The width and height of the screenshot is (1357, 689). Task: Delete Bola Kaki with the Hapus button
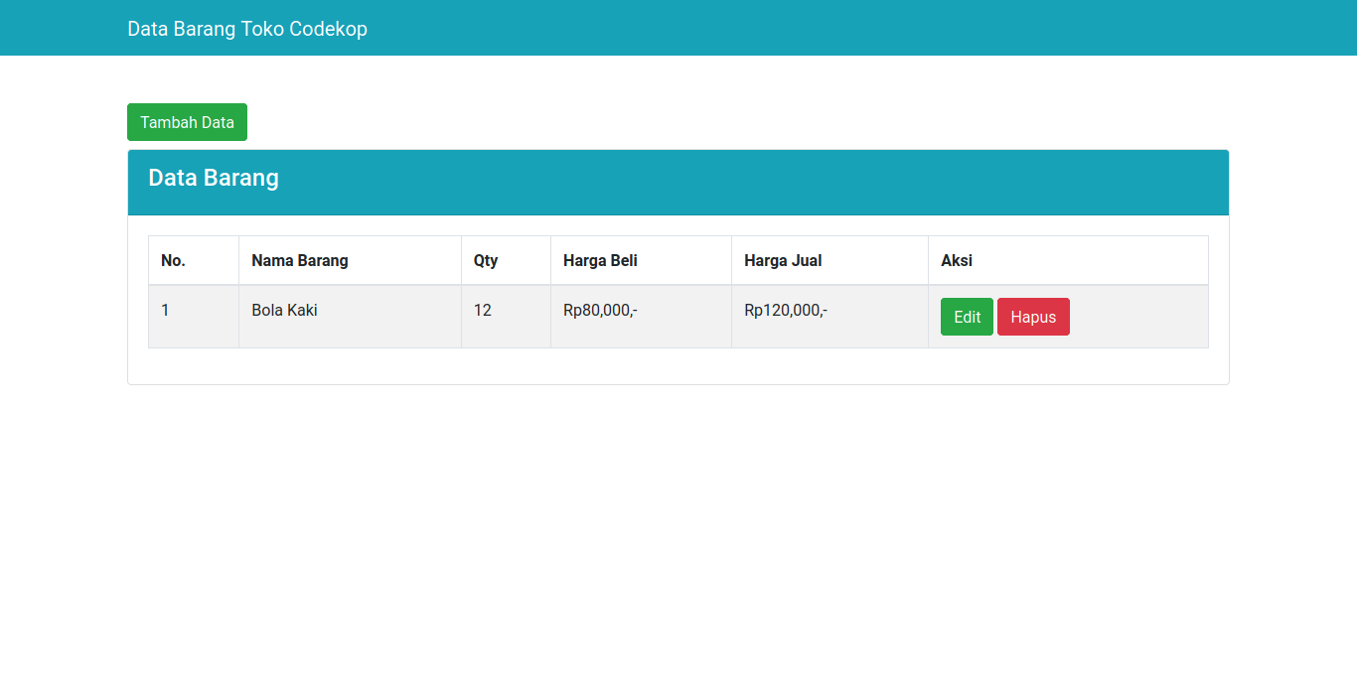tap(1033, 317)
